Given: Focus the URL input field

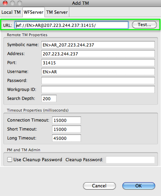Looking at the screenshot, I should tap(72, 25).
